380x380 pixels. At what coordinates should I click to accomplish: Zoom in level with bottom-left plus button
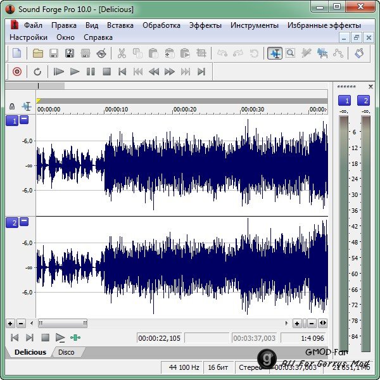[x=10, y=324]
